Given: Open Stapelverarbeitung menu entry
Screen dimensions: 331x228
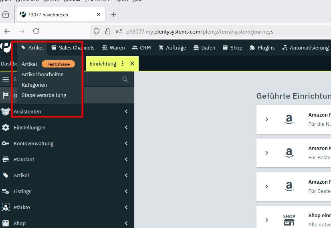Looking at the screenshot, I should (x=44, y=95).
